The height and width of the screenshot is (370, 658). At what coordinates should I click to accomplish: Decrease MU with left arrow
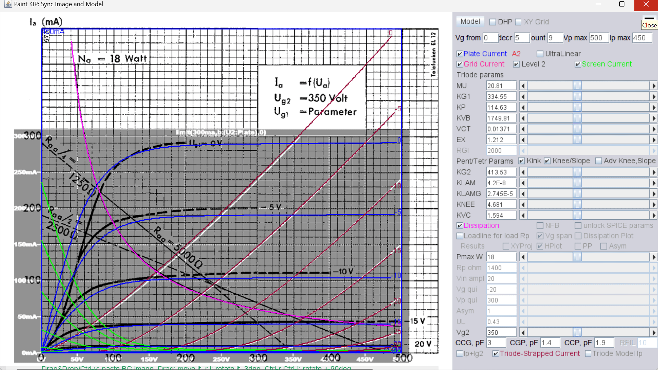tap(523, 86)
